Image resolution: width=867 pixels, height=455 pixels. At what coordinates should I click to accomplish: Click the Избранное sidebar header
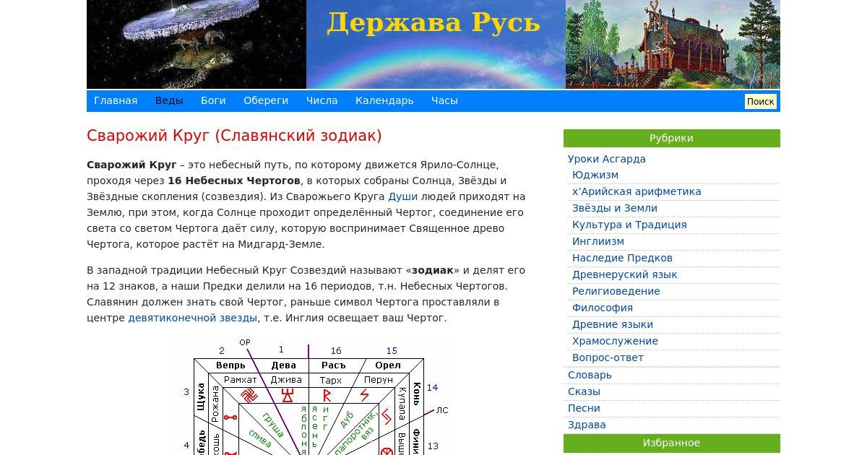click(671, 443)
